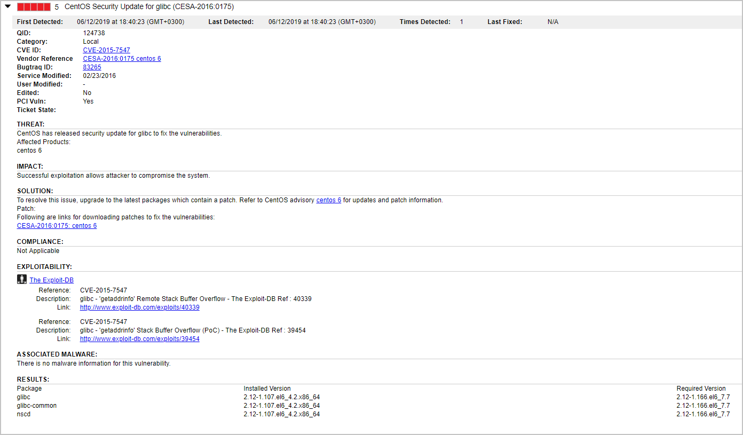Open the centos 6 advisory link in Solution
Image resolution: width=743 pixels, height=435 pixels.
point(329,200)
